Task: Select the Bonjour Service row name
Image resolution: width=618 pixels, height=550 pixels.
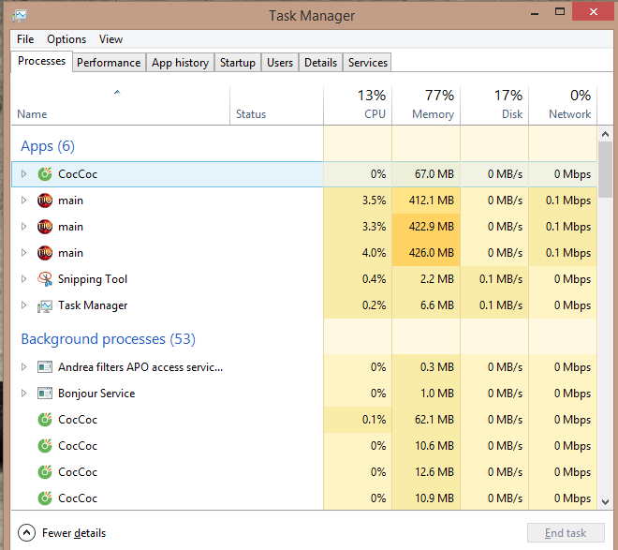Action: point(96,394)
